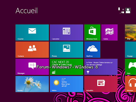This screenshot has width=136, height=102.
Task: Click the trophy icon on sports tile
Action: coord(88,72)
